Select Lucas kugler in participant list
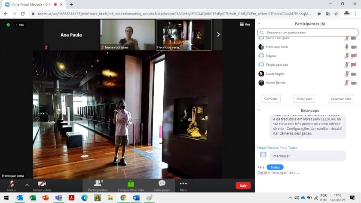The height and width of the screenshot is (203, 361). [308, 74]
